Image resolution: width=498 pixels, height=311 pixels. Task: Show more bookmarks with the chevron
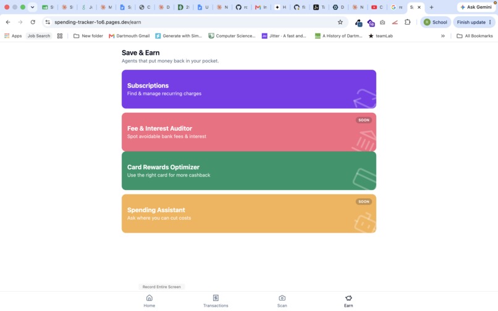click(443, 36)
